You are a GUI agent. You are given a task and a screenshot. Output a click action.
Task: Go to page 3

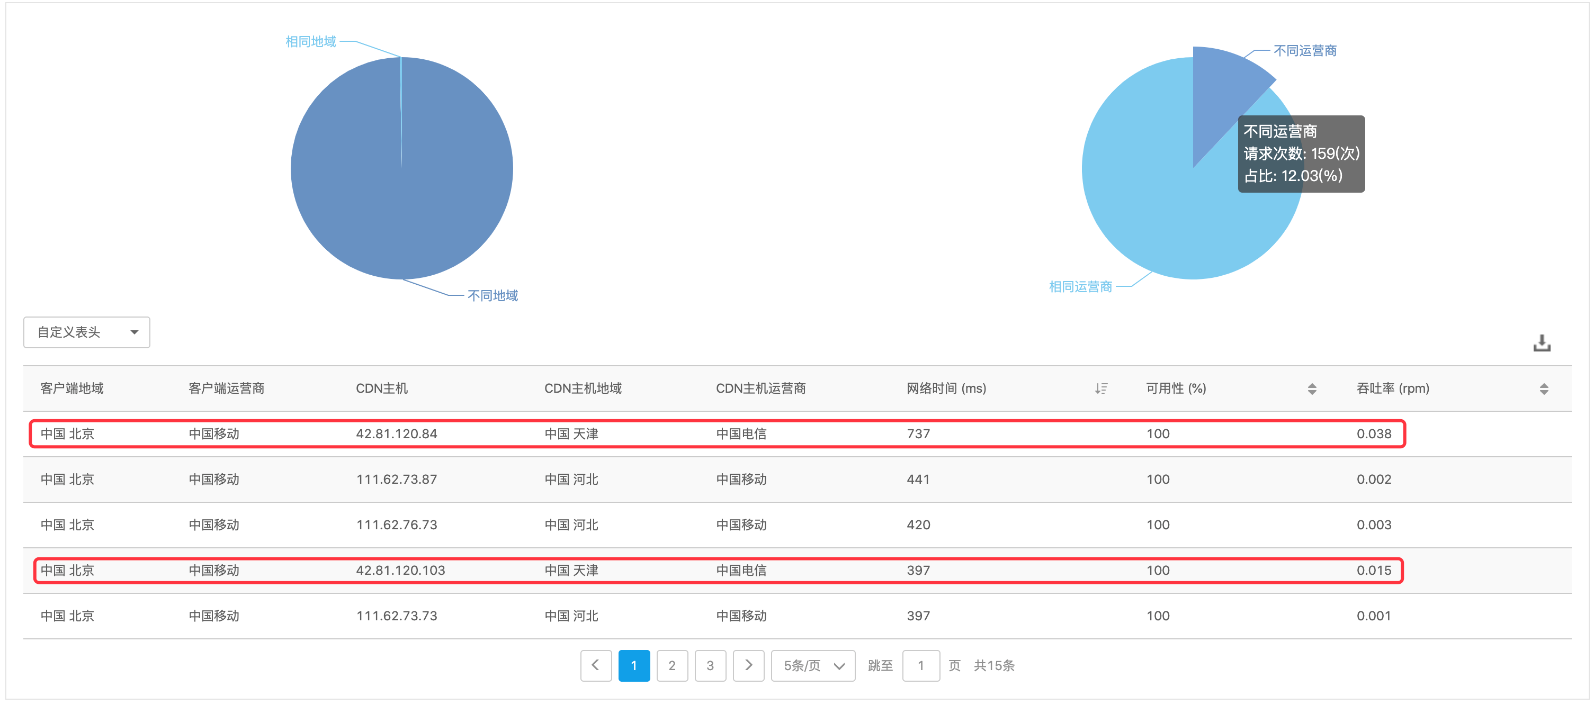pos(710,665)
